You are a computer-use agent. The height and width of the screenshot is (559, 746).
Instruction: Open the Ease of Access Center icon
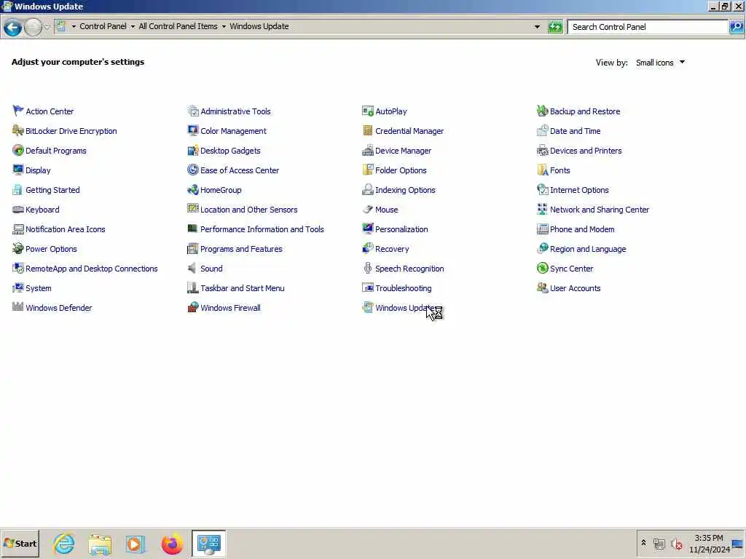pos(192,170)
